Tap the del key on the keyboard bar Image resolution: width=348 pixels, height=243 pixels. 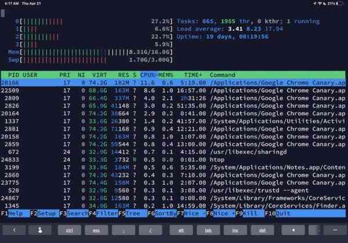[262, 230]
